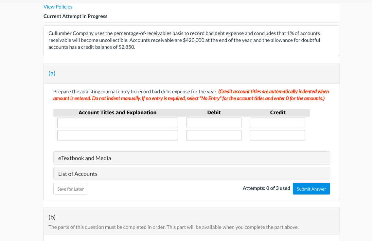Expand the eTextbook and Media section
This screenshot has height=241, width=372.
point(84,158)
